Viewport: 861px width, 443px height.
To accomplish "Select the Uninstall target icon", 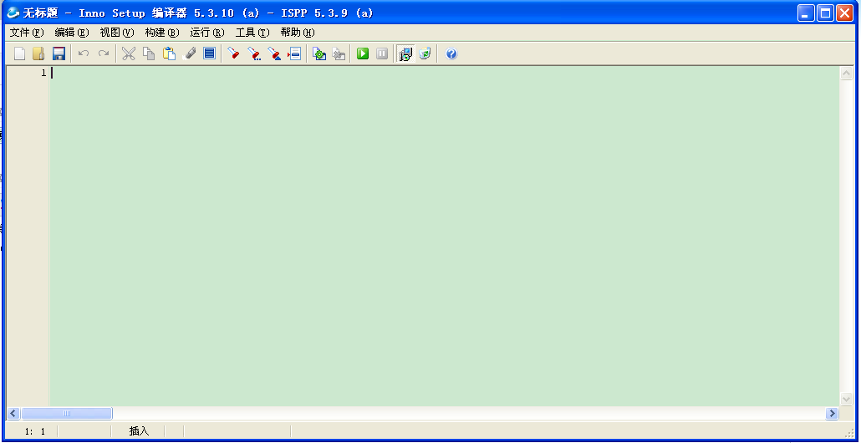I will [x=425, y=53].
